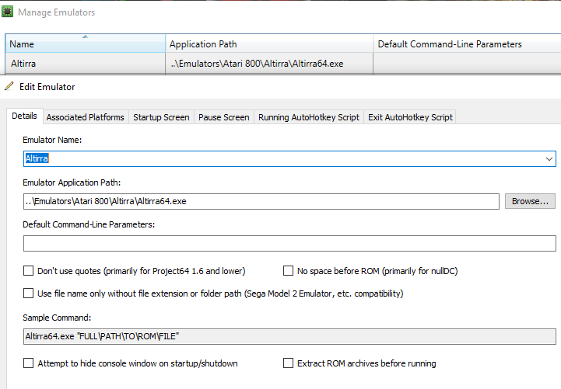Click the Edit Emulator pencil icon
The image size is (561, 389).
(9, 86)
